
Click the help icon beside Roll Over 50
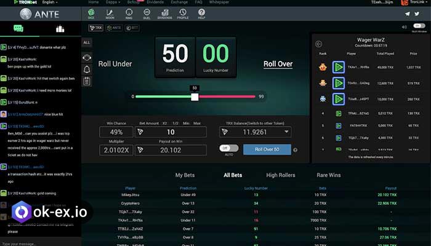(x=295, y=150)
